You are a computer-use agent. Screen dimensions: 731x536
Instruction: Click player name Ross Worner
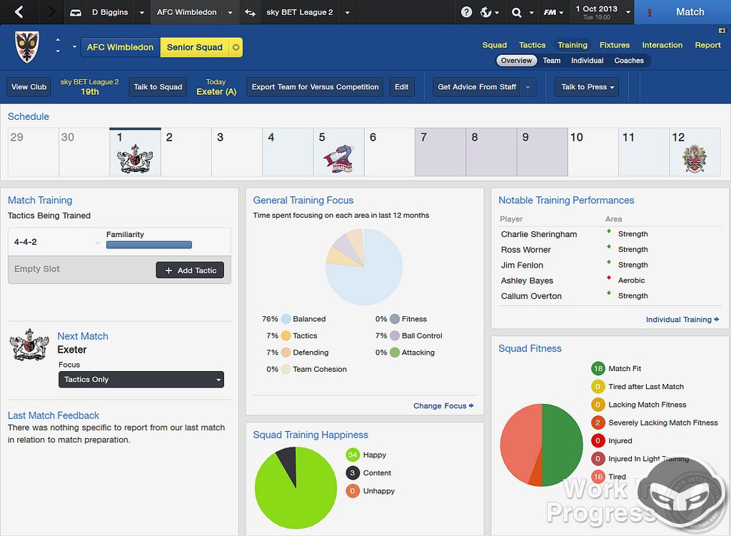pyautogui.click(x=525, y=251)
